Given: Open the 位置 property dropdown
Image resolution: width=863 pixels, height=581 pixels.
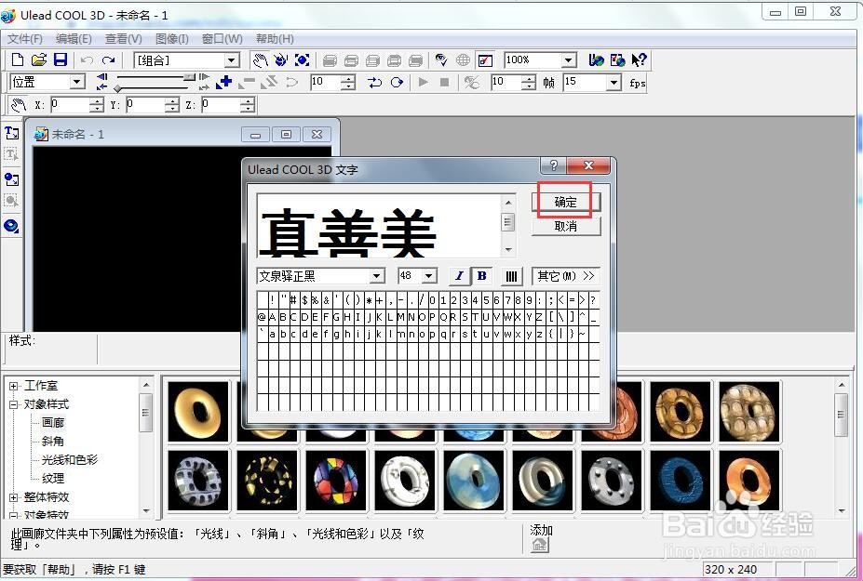Looking at the screenshot, I should pos(77,83).
